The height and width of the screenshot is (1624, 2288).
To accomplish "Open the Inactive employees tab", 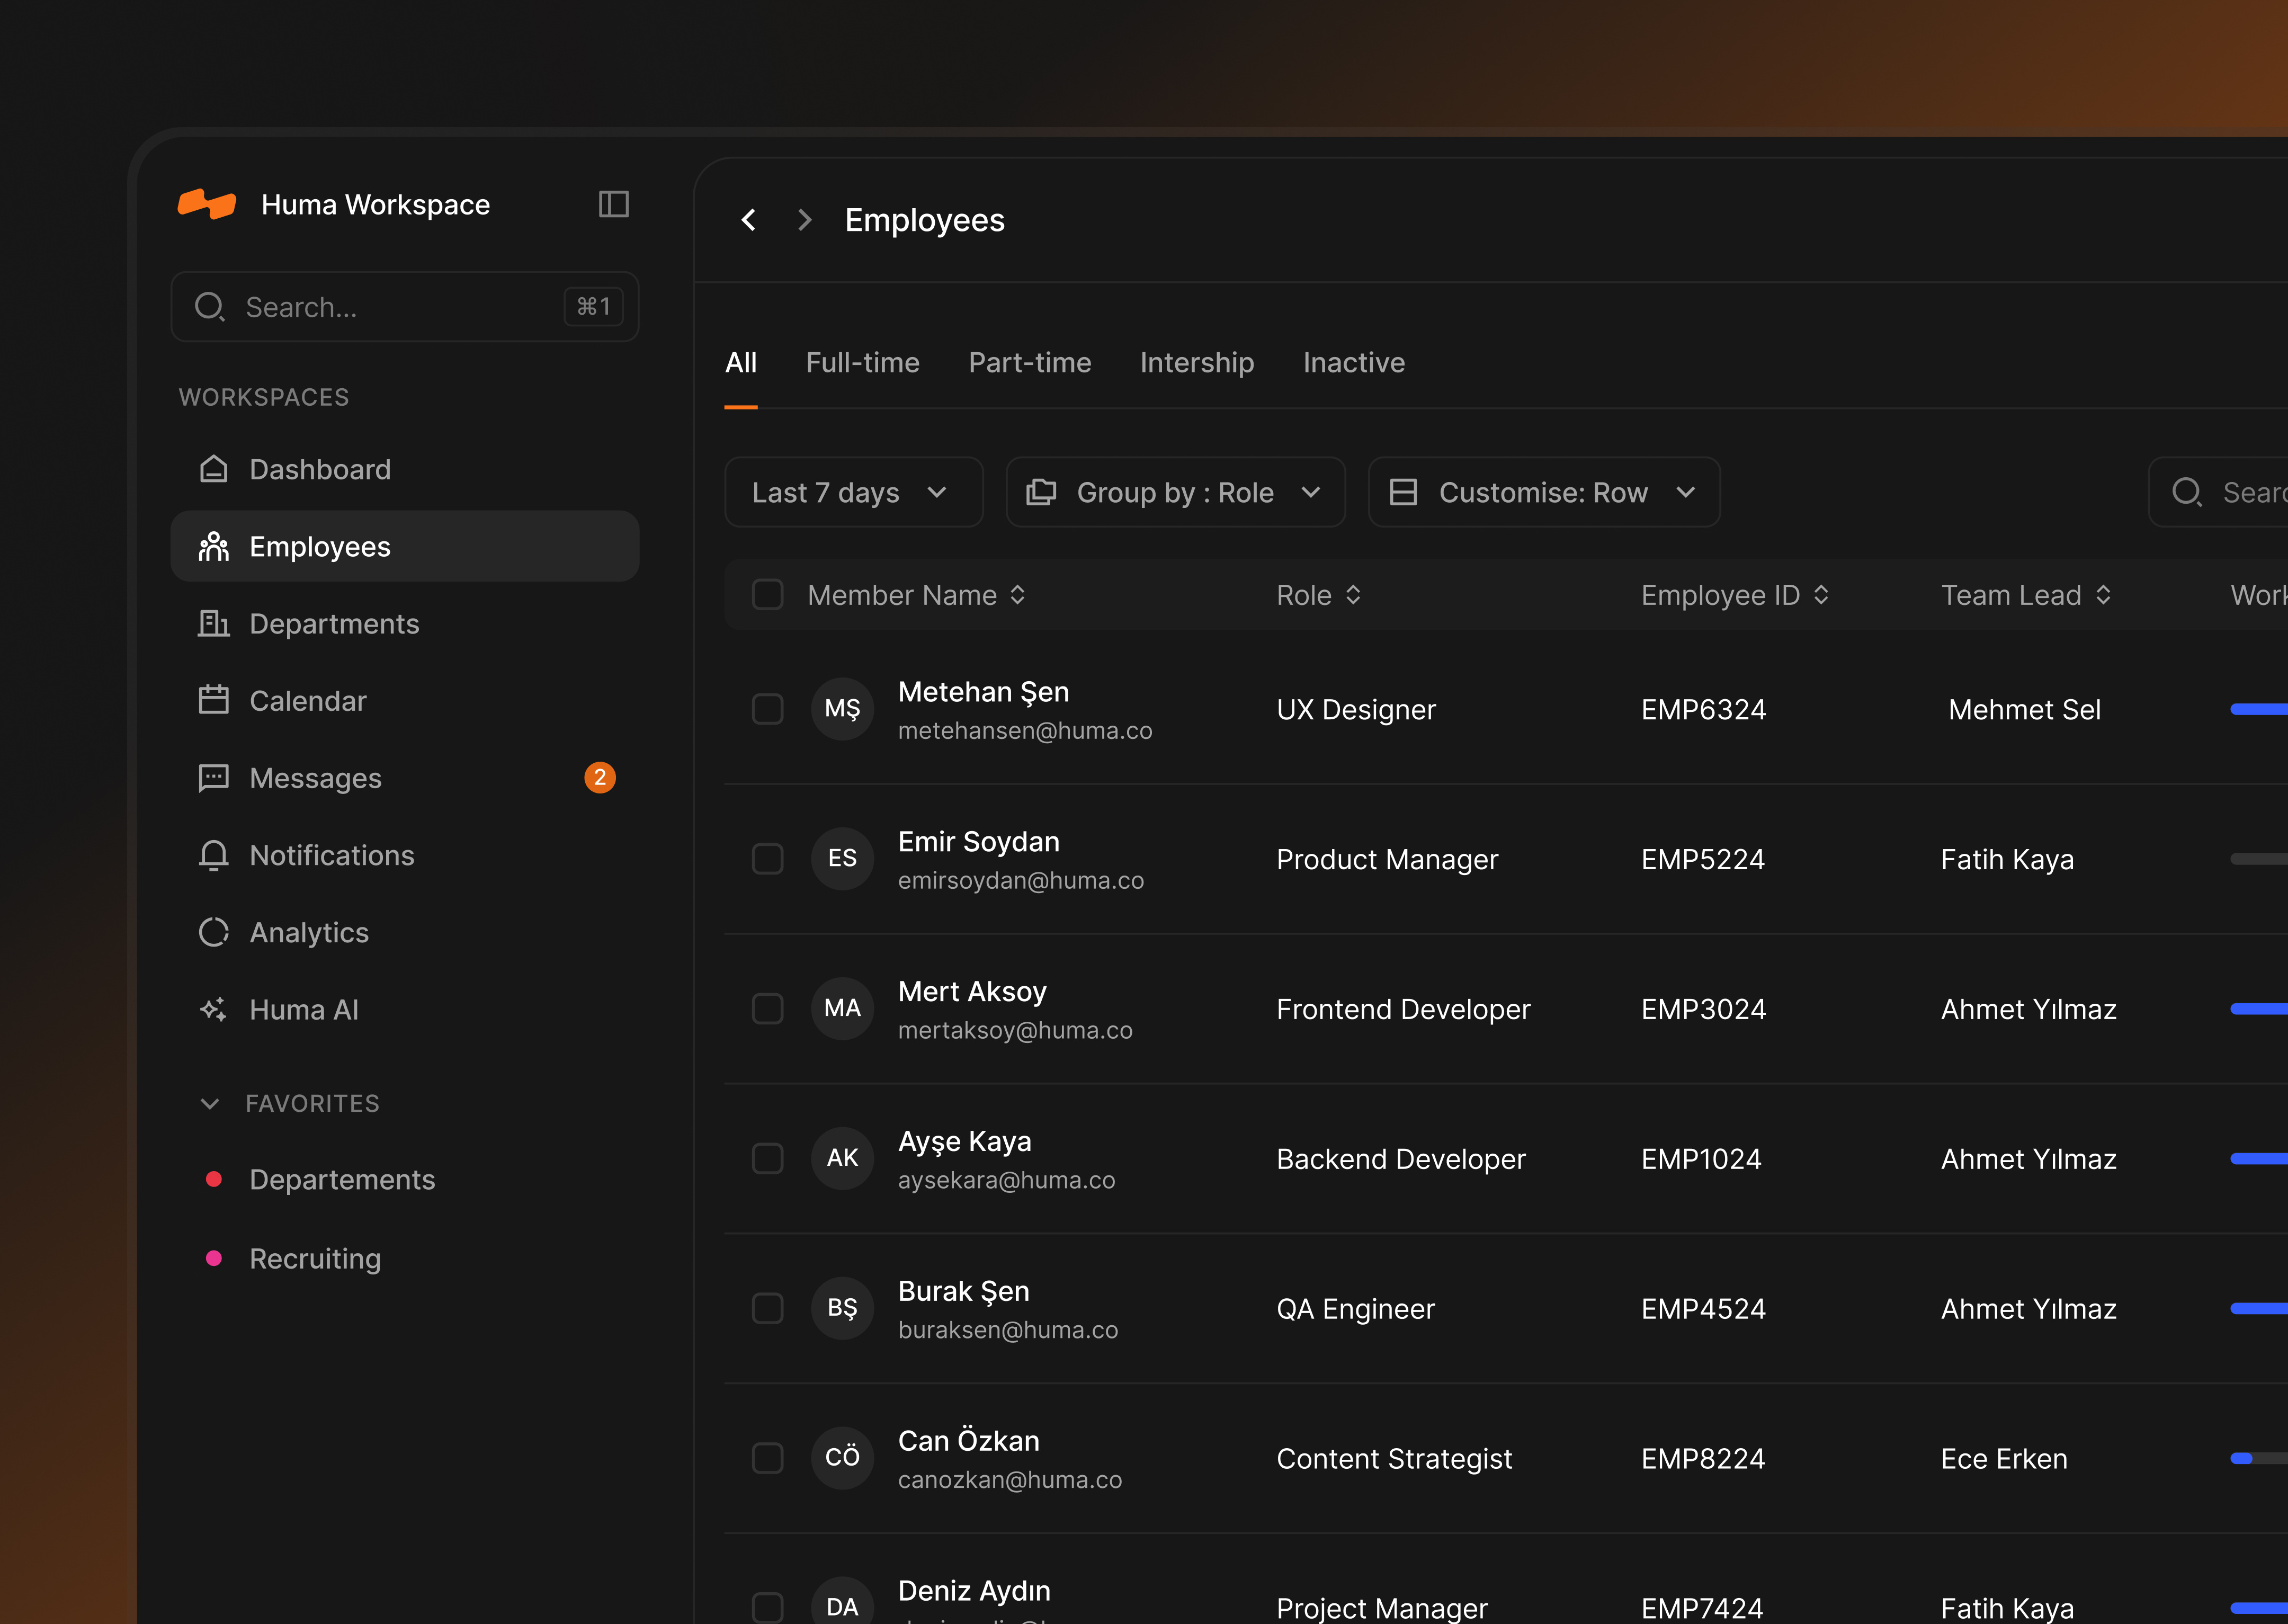I will (x=1354, y=362).
